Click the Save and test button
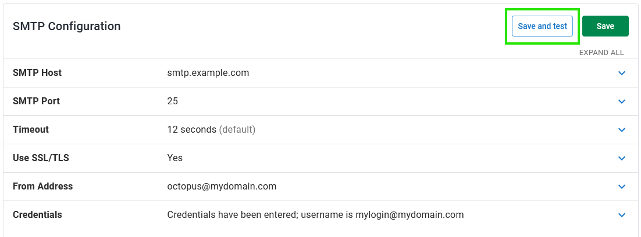The height and width of the screenshot is (237, 641). (x=542, y=26)
